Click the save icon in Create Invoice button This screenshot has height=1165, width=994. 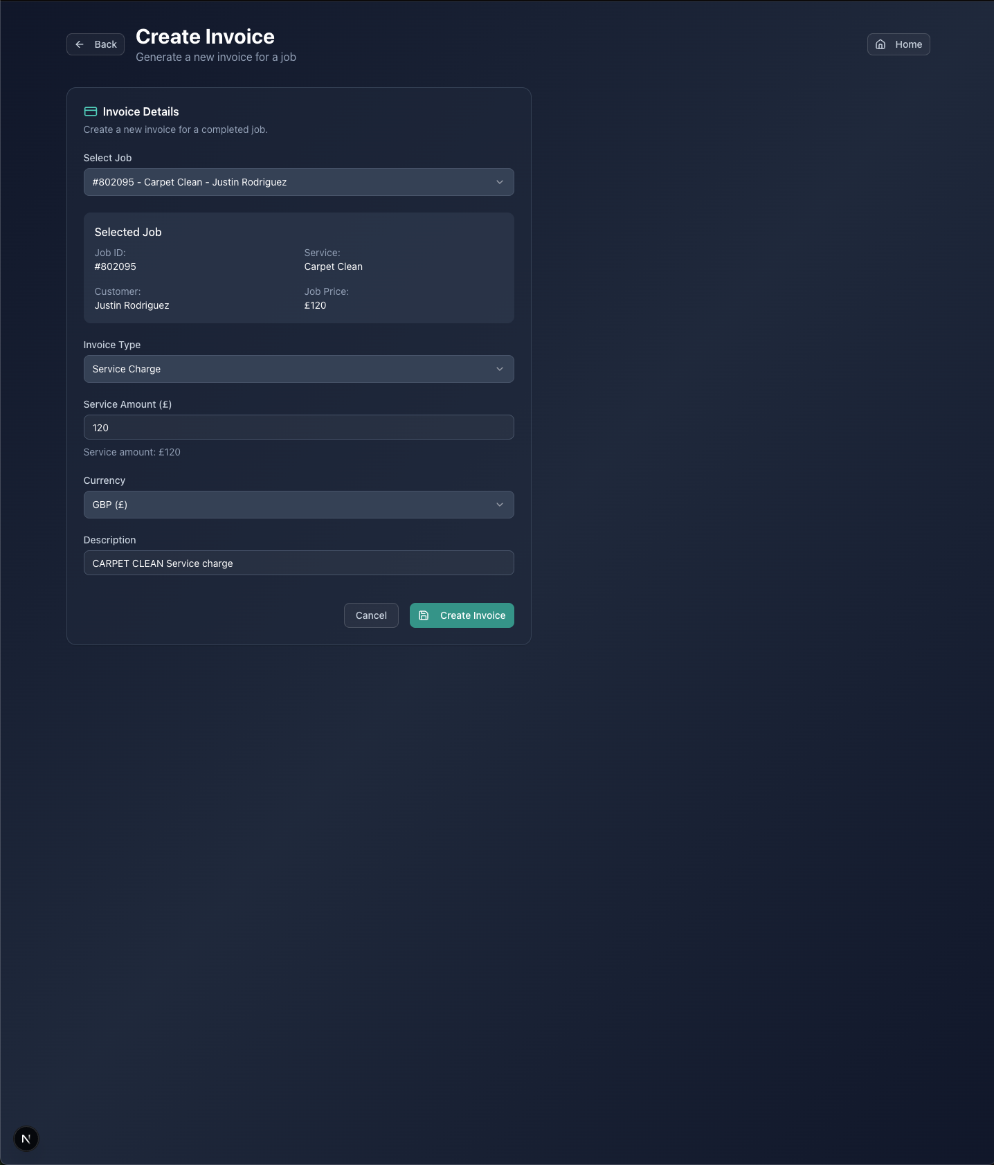tap(424, 615)
